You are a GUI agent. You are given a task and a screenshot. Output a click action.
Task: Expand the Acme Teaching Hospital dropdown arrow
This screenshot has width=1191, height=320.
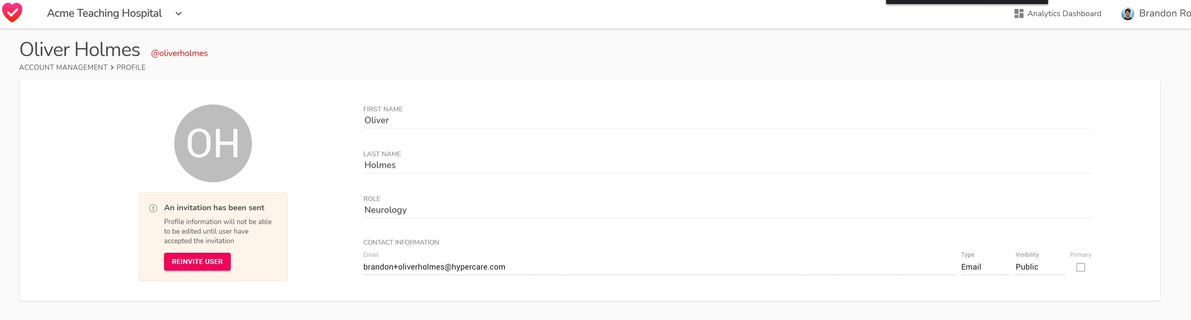pyautogui.click(x=179, y=14)
